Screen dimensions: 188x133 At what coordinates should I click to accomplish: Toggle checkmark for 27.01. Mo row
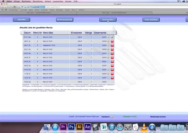click(x=112, y=37)
